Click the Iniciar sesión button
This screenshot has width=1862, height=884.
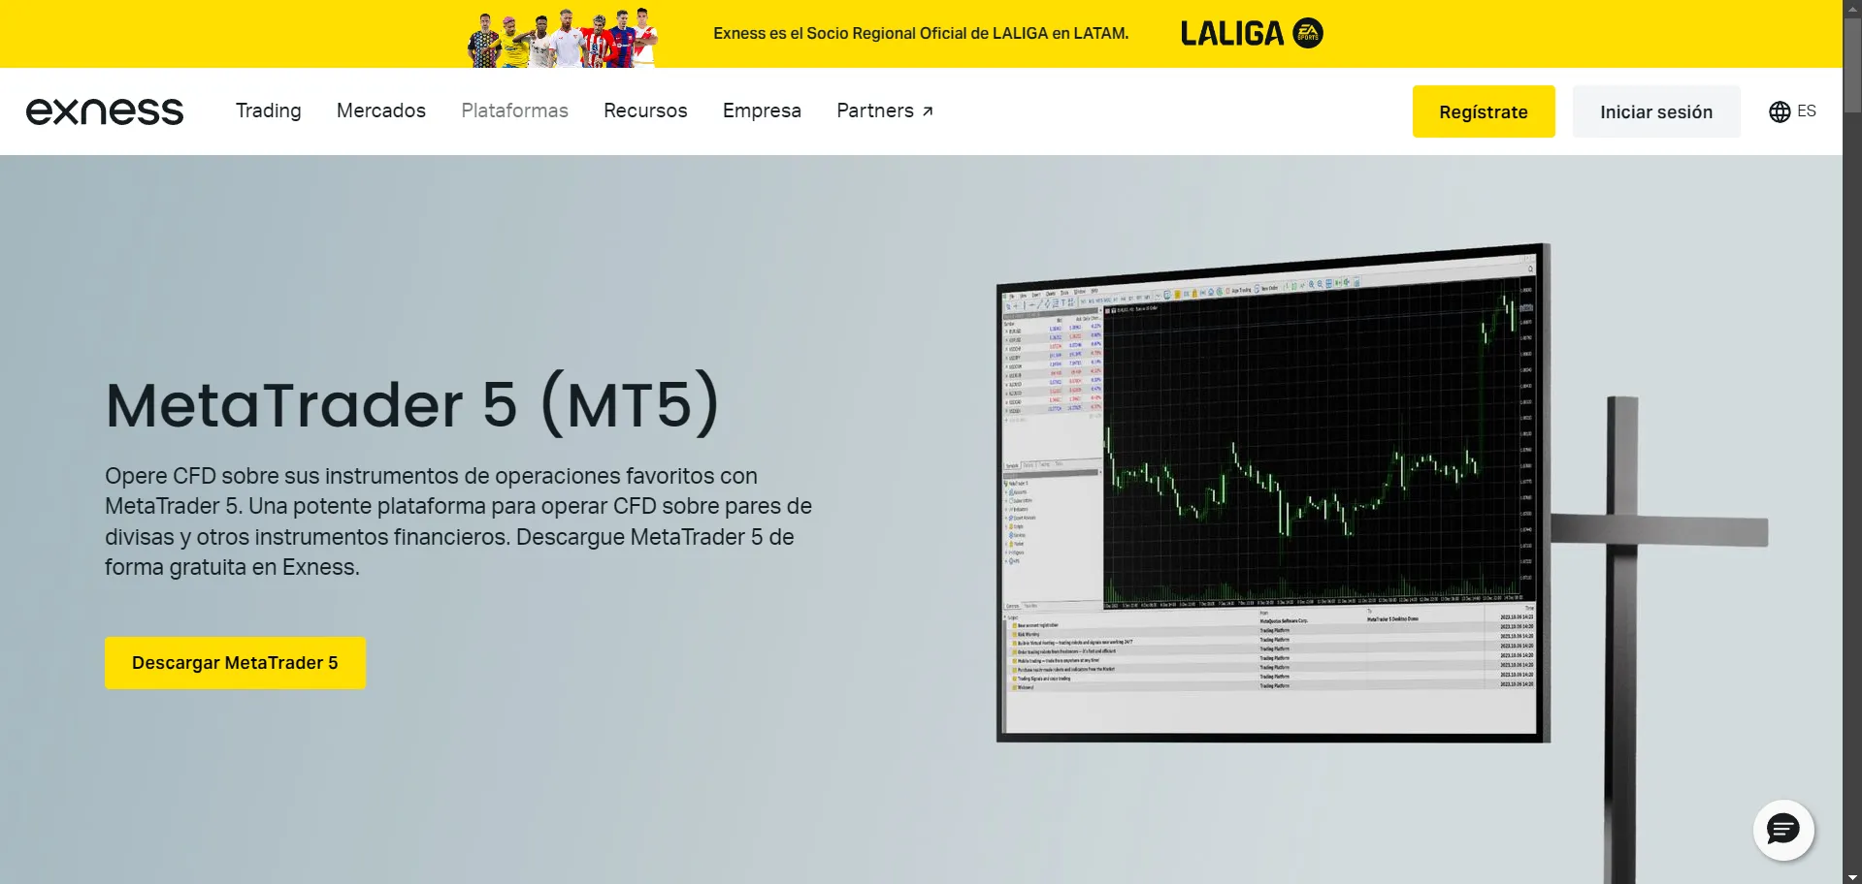coord(1656,111)
